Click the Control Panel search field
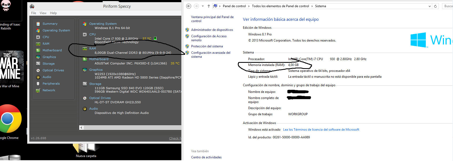The height and width of the screenshot is (161, 453). (x=447, y=6)
